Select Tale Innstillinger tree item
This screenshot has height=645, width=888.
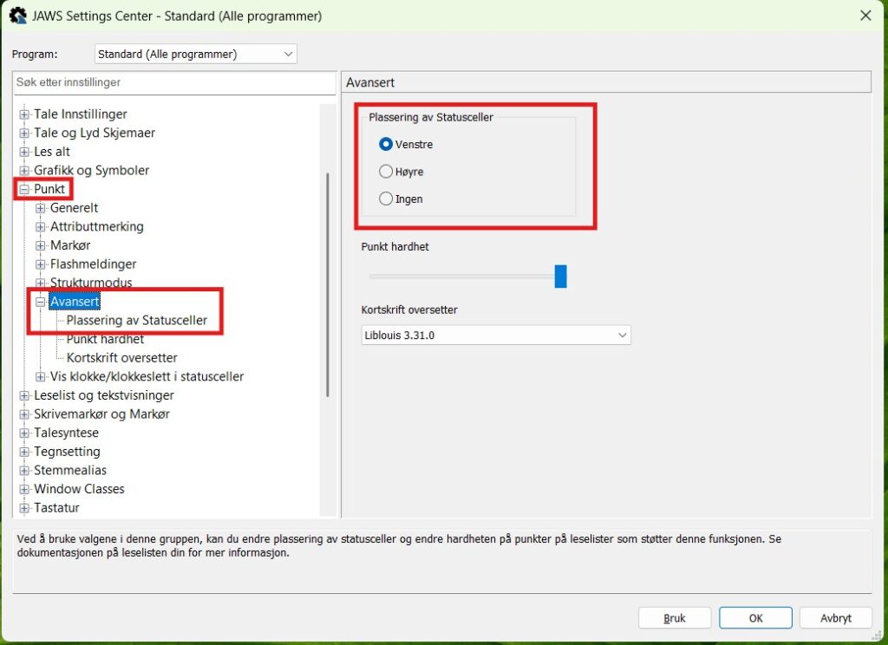[x=81, y=114]
